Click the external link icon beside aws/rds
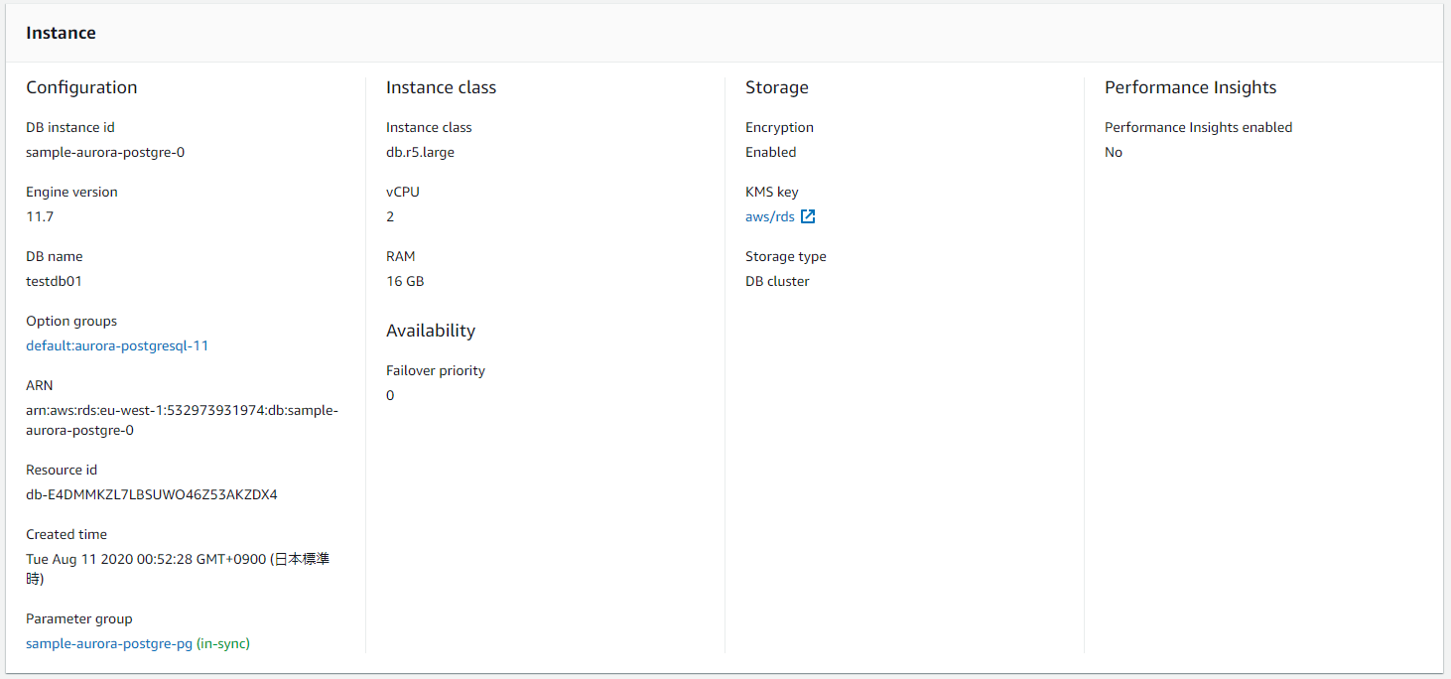Viewport: 1451px width, 679px height. (x=808, y=216)
